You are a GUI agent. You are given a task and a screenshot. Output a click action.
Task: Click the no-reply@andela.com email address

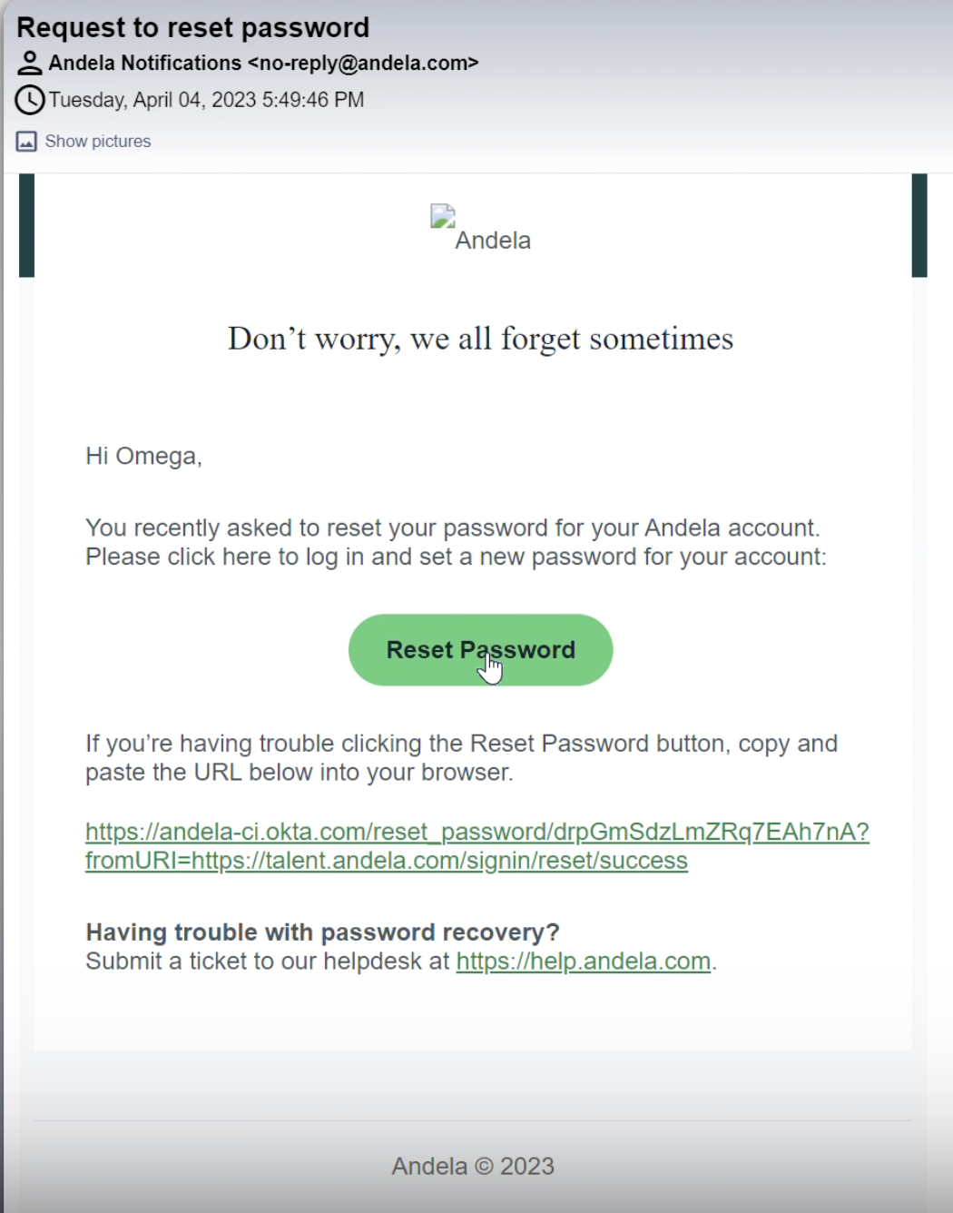click(363, 63)
